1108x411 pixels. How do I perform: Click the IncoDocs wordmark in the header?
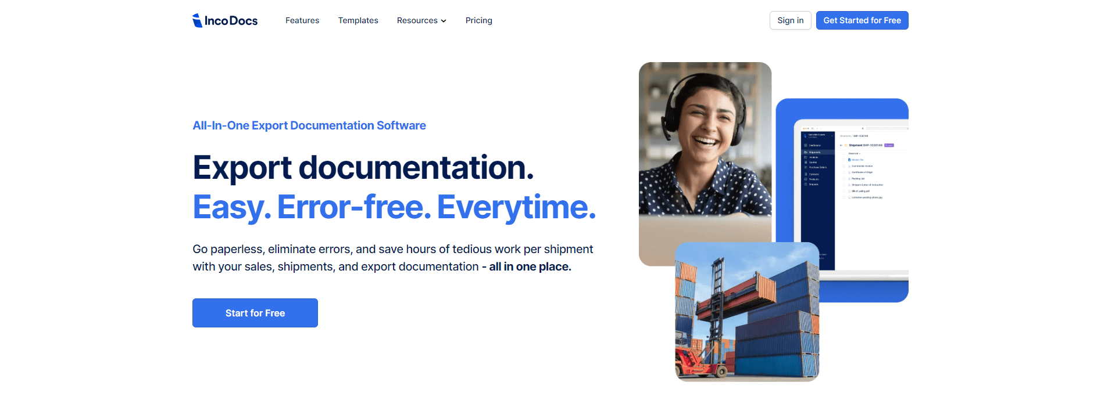coord(231,21)
